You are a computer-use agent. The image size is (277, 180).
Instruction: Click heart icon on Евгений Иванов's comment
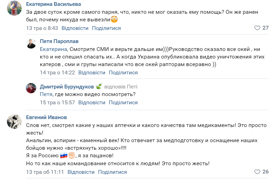click(257, 172)
